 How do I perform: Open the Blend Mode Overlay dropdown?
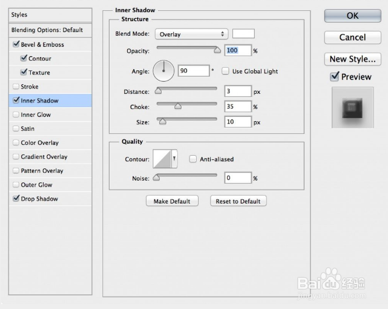pyautogui.click(x=191, y=34)
